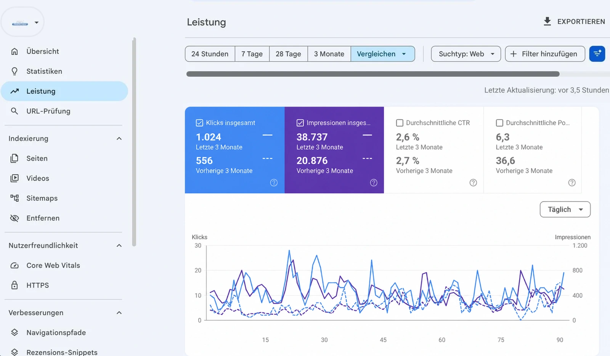Click the horizontal filter bar scrollbar
This screenshot has height=356, width=610.
pyautogui.click(x=373, y=74)
